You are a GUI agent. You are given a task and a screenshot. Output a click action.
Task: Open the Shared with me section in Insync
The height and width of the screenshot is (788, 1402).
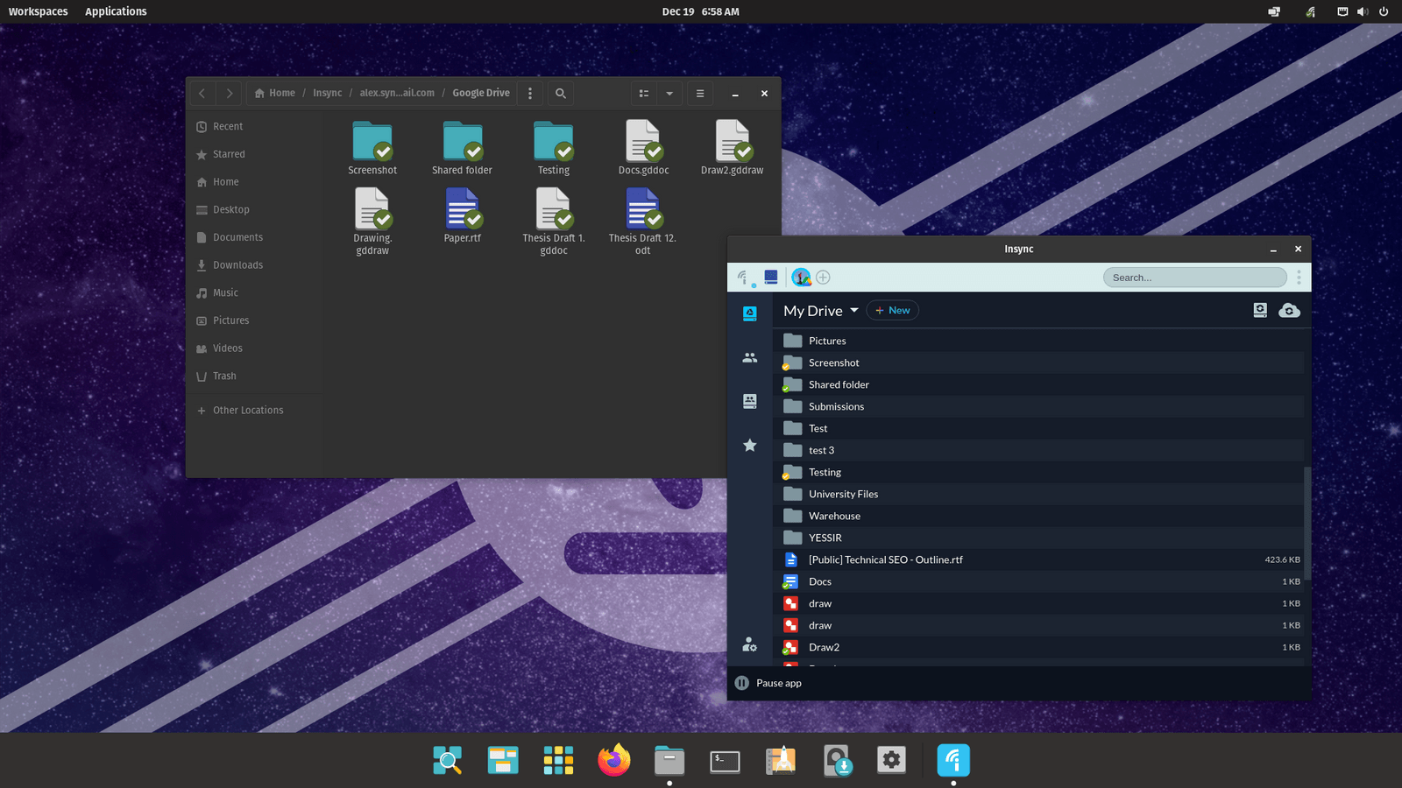click(x=749, y=357)
